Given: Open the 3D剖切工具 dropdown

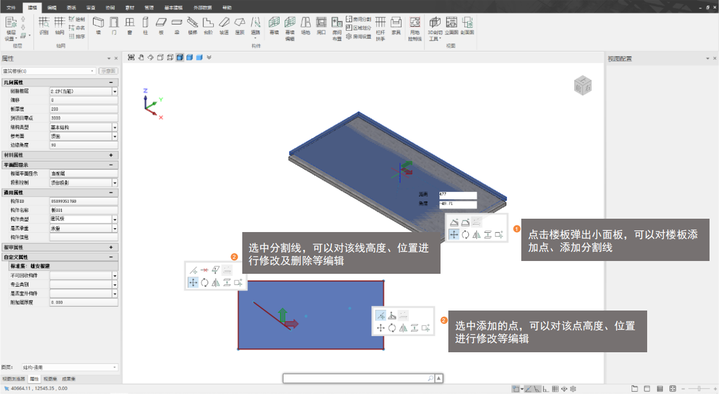Looking at the screenshot, I should click(x=434, y=28).
